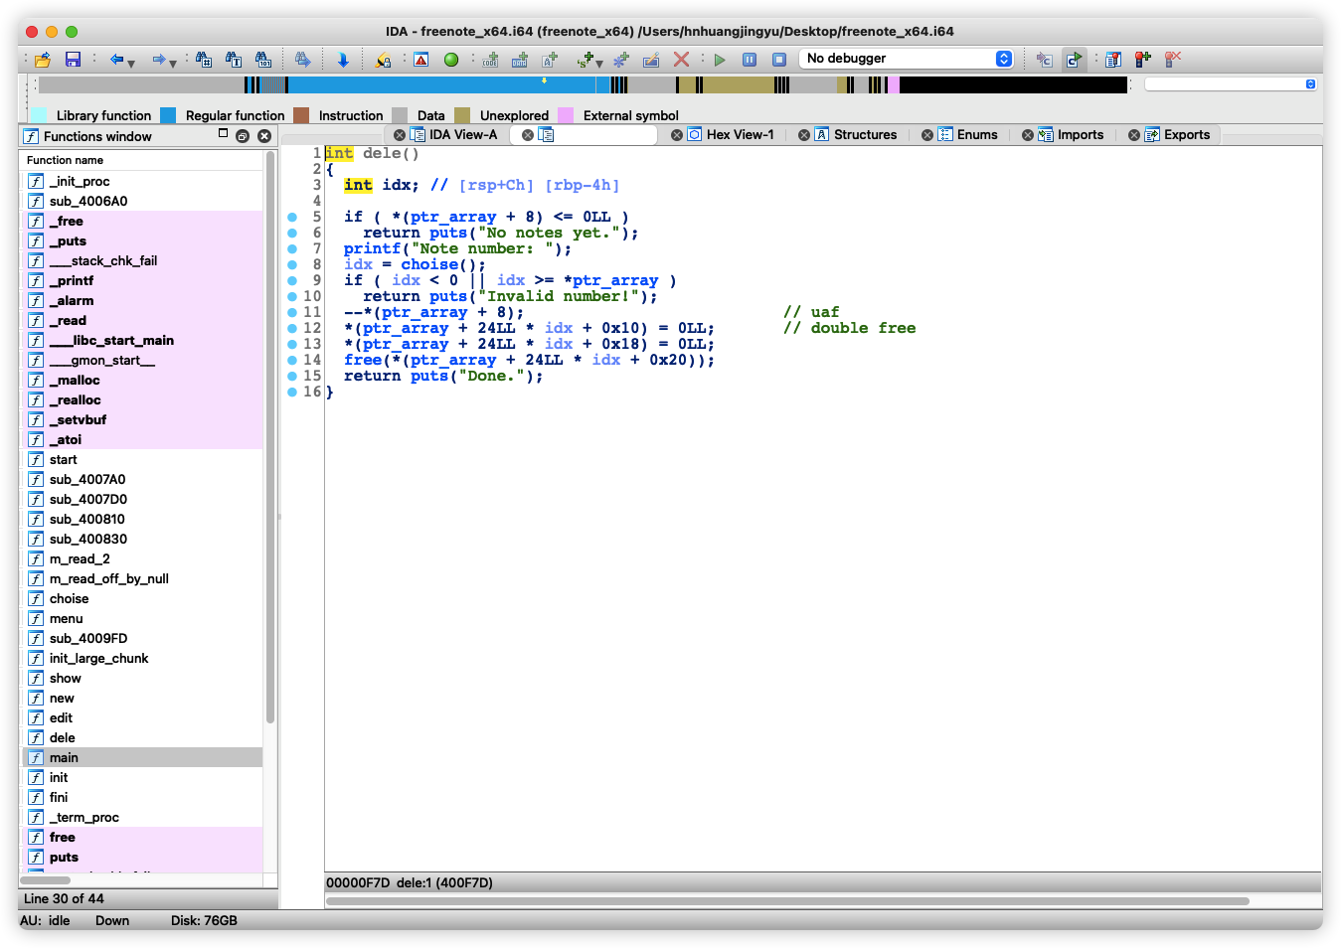This screenshot has width=1341, height=948.
Task: Click the search-next arrow icon
Action: coord(303,60)
